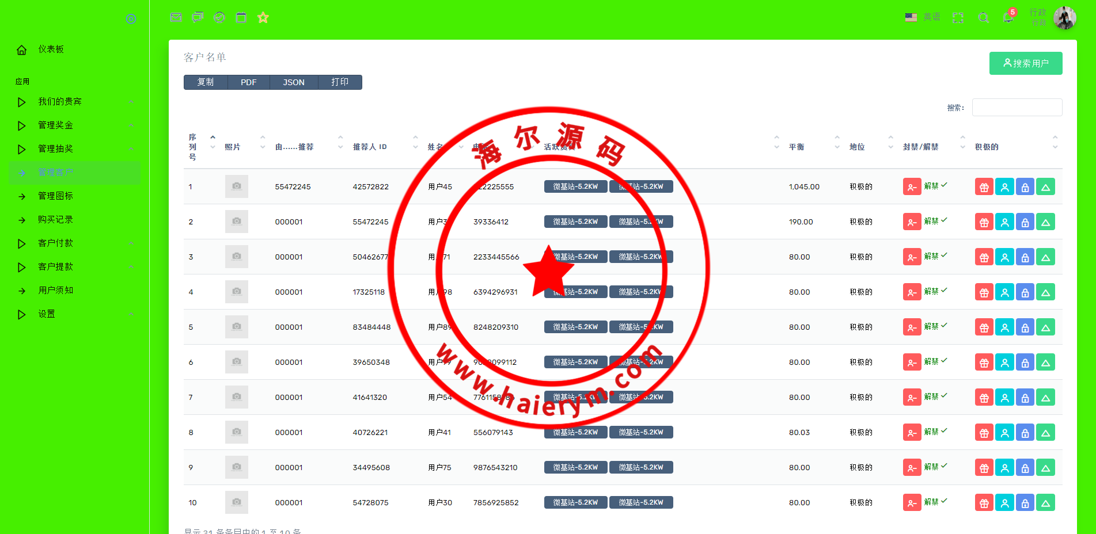1096x534 pixels.
Task: Click the blue lock icon in row 3
Action: [x=1025, y=257]
